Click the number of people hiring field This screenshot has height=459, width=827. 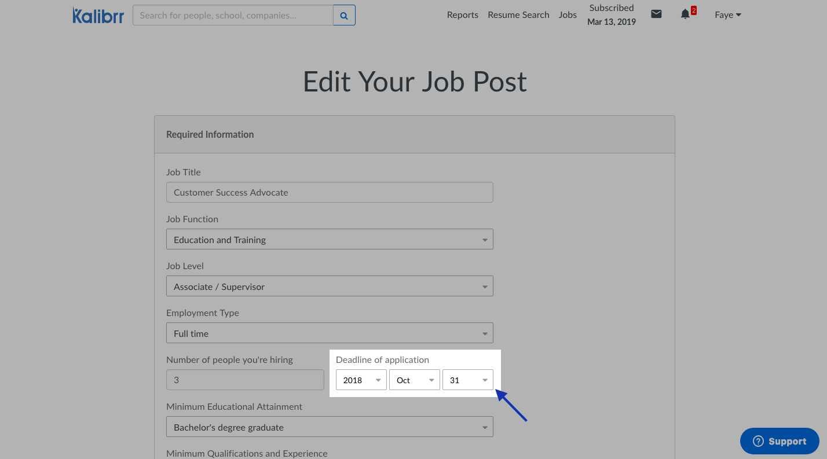point(245,380)
